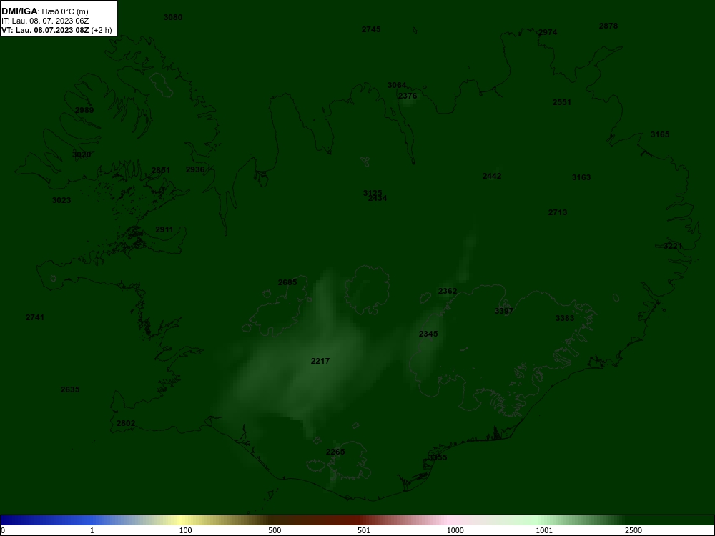
Task: Click the map value 2551
Action: [x=562, y=102]
